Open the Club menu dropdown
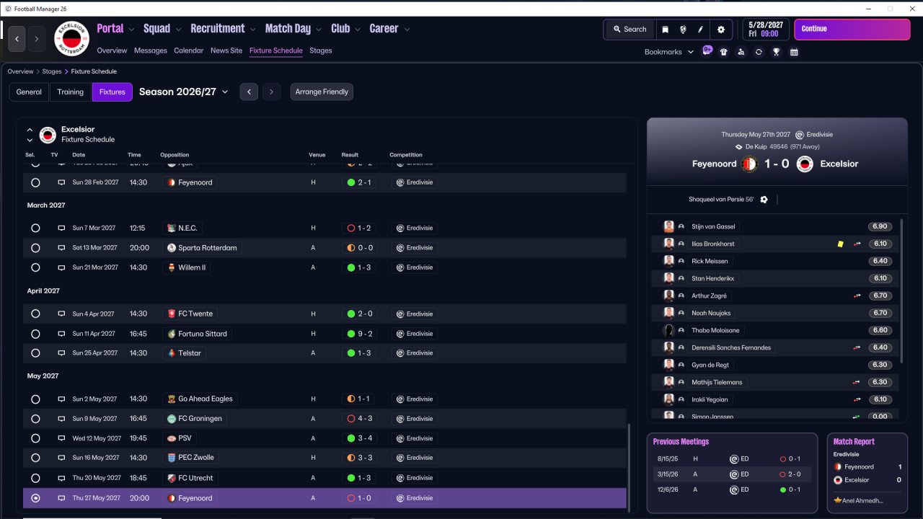The height and width of the screenshot is (519, 923). [345, 29]
